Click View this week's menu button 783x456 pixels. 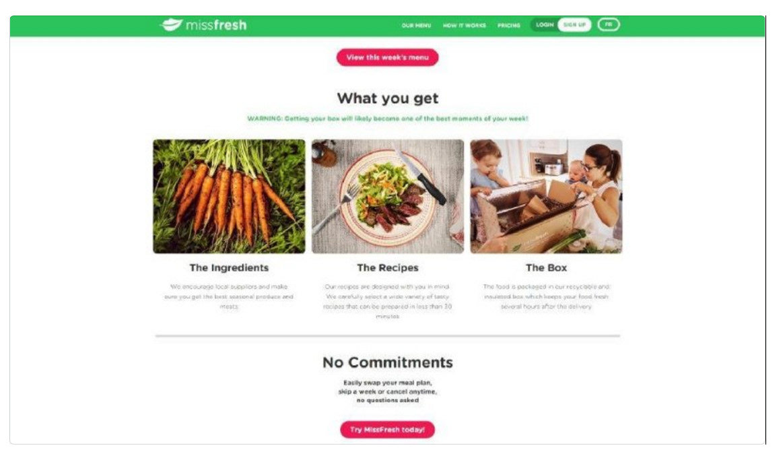[388, 57]
